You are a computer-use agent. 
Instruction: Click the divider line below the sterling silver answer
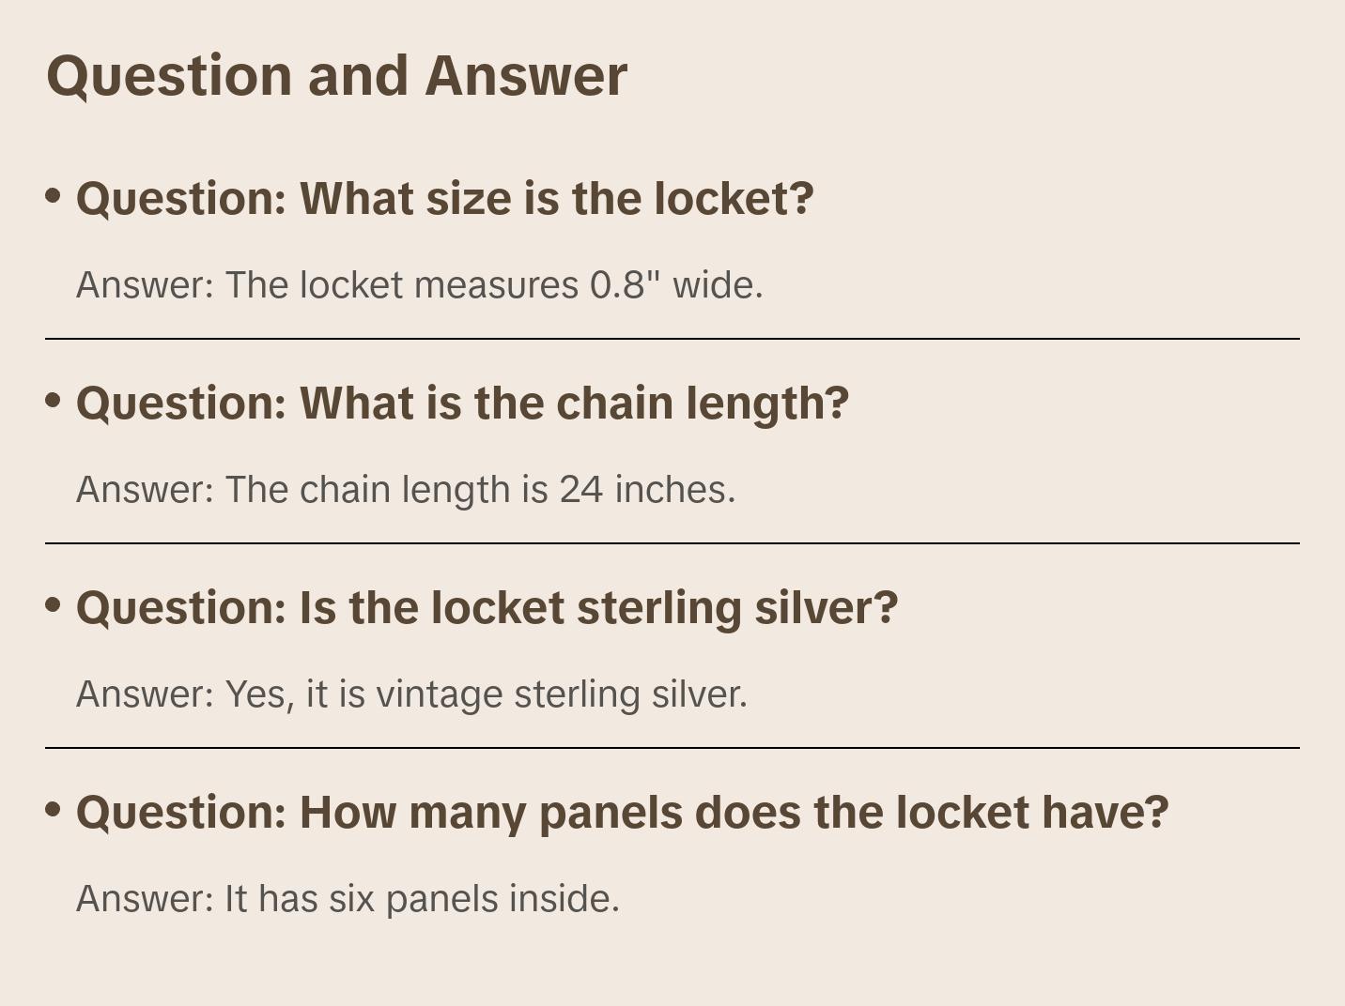672,748
